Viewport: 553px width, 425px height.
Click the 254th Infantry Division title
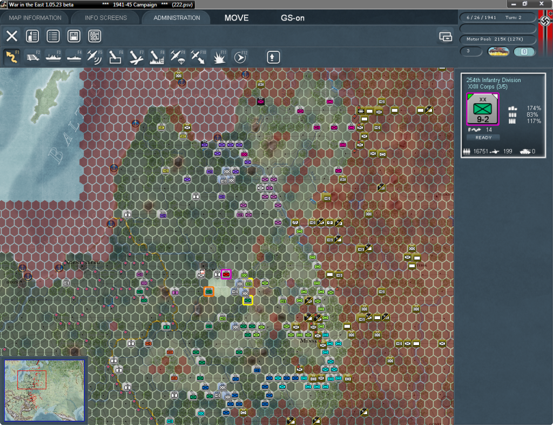point(494,80)
